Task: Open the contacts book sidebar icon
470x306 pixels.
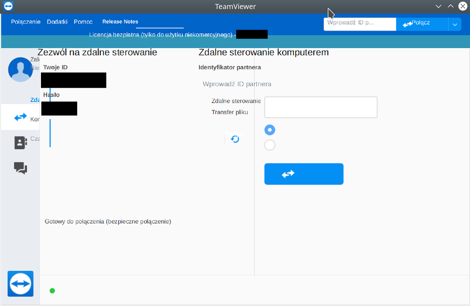Action: click(20, 143)
